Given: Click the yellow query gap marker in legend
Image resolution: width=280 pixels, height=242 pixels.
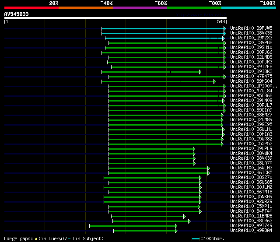Looking at the screenshot, I should [x=36, y=238].
